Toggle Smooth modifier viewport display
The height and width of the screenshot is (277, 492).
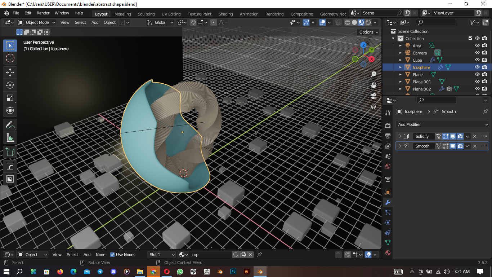click(453, 146)
